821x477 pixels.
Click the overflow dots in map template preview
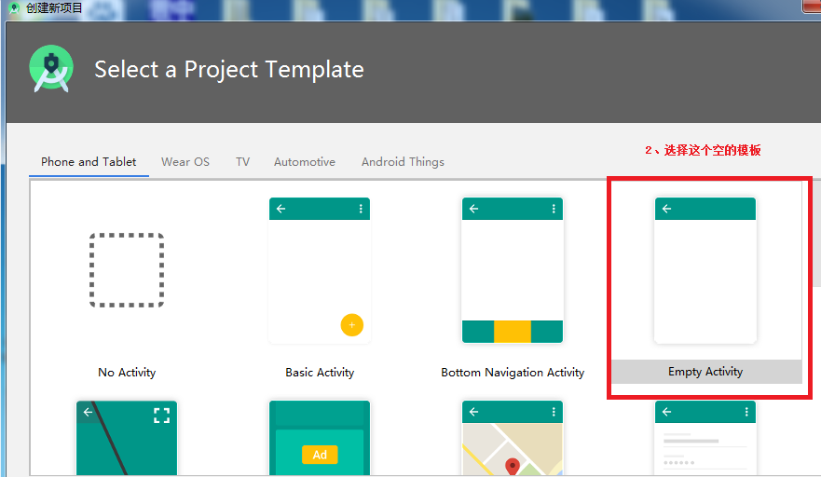[554, 412]
